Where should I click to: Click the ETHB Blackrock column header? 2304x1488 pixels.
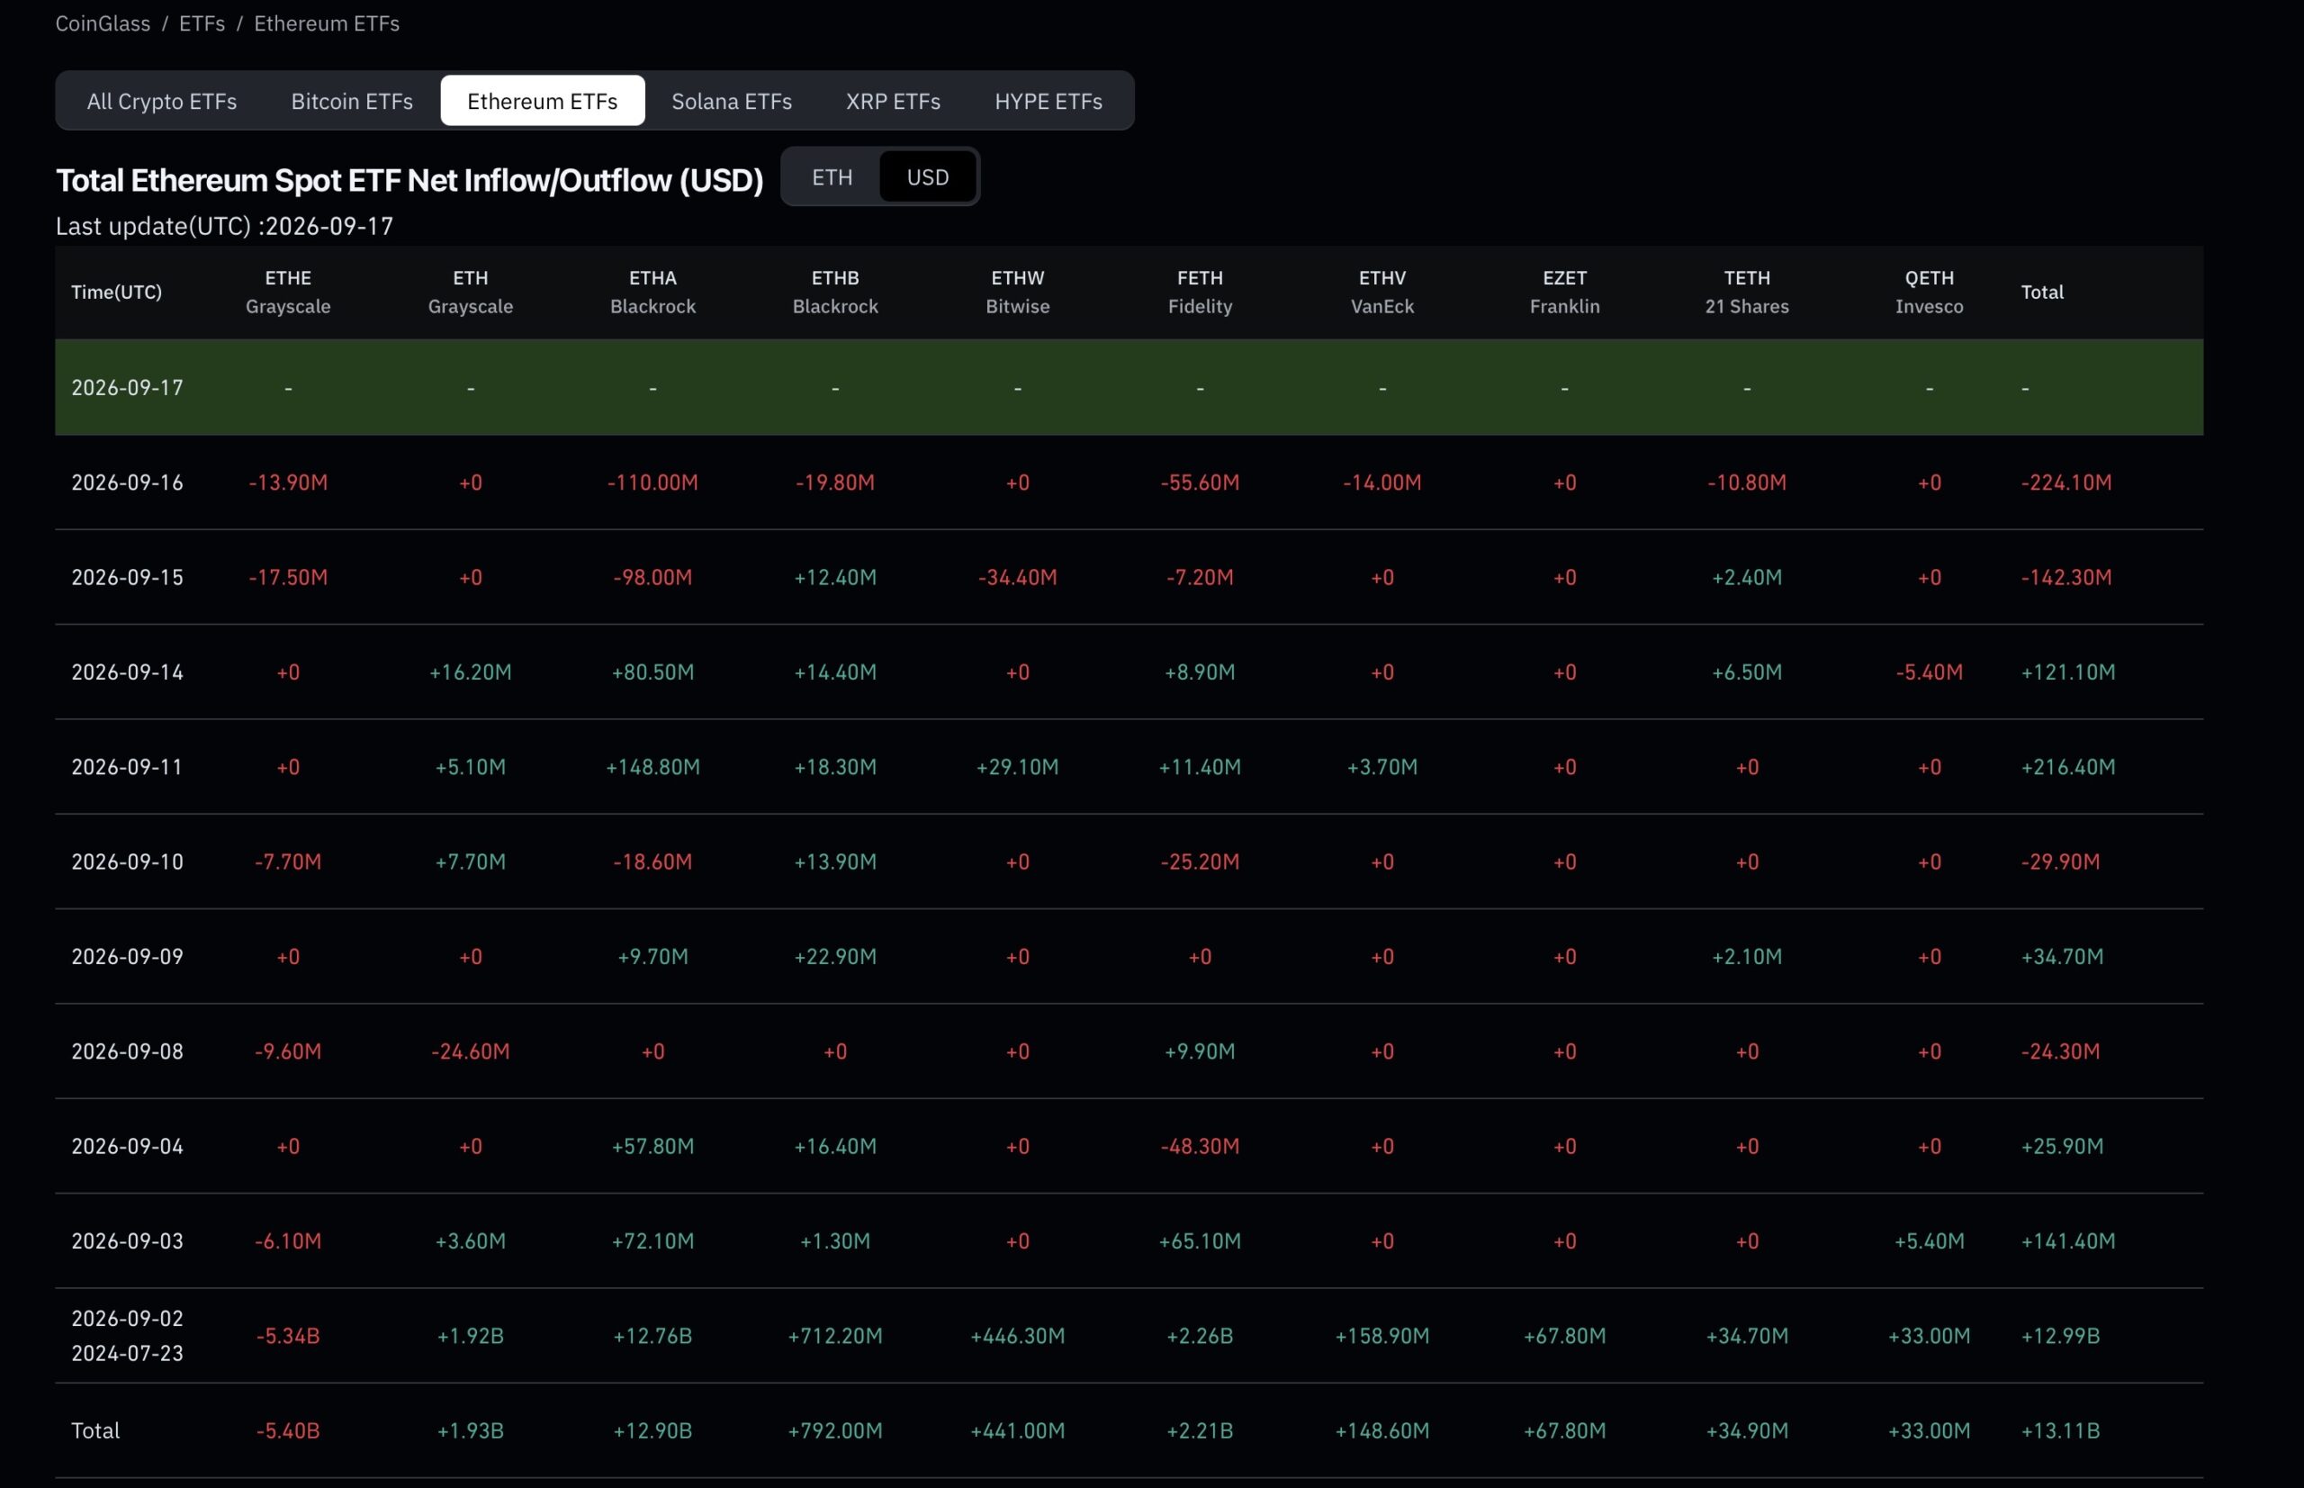click(835, 292)
